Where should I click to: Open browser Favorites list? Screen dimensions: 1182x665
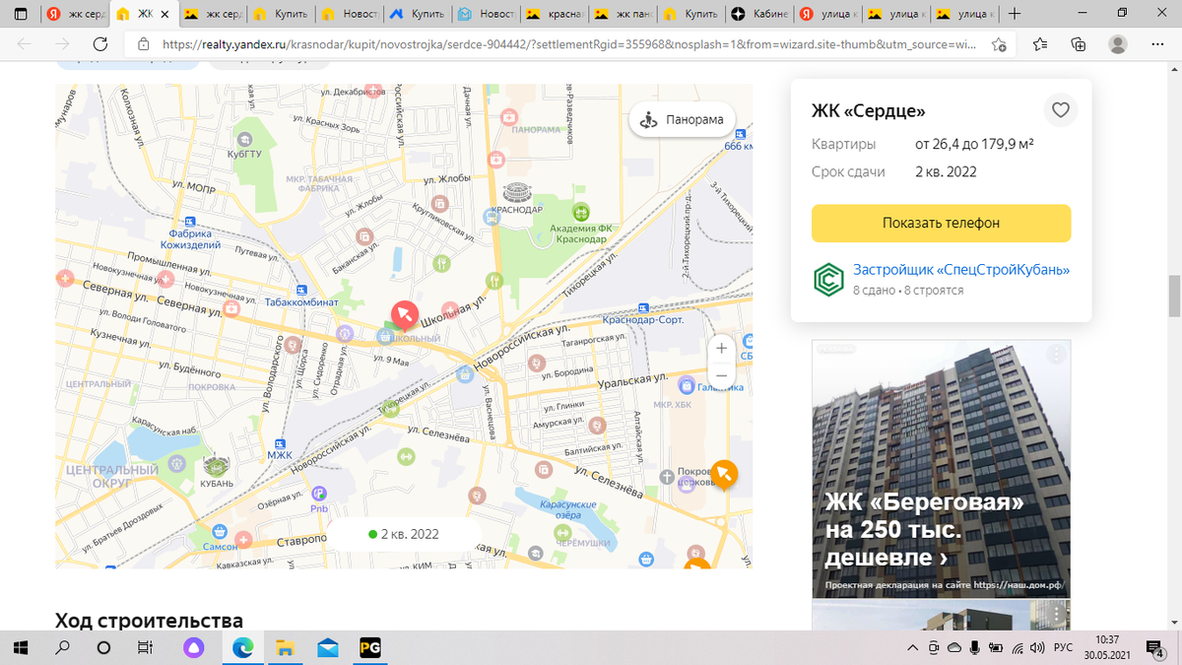coord(1041,44)
